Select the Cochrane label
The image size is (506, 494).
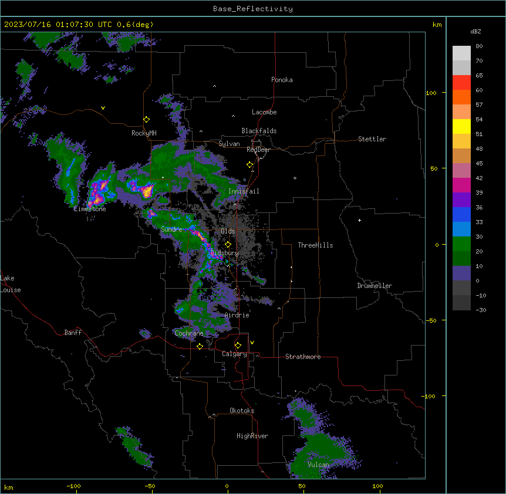(189, 333)
